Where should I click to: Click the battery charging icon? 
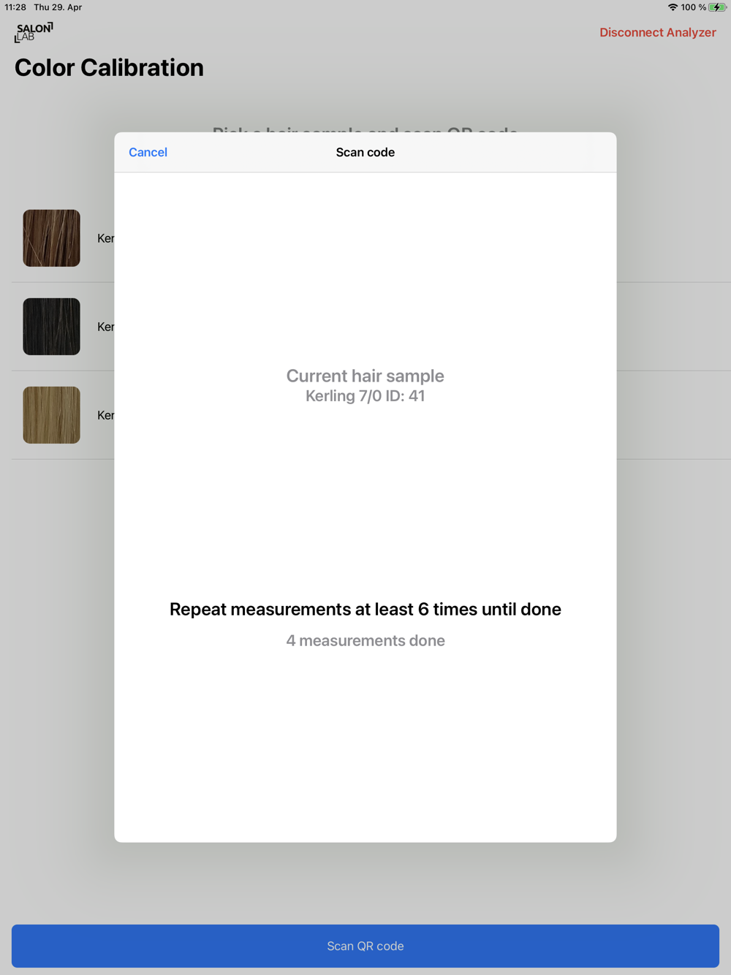(x=717, y=7)
